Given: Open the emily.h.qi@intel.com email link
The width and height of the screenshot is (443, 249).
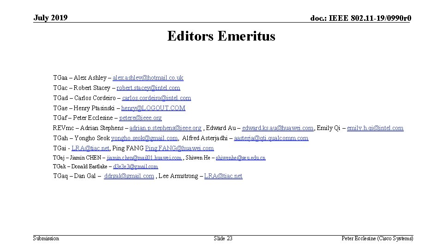Looking at the screenshot, I should tap(375, 128).
